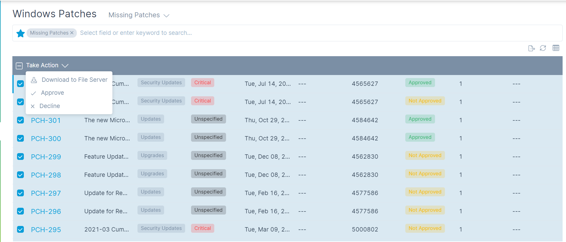566x242 pixels.
Task: Uncheck the PCH-295 checkbox
Action: (20, 229)
